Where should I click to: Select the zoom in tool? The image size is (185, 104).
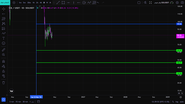(x=3, y=55)
